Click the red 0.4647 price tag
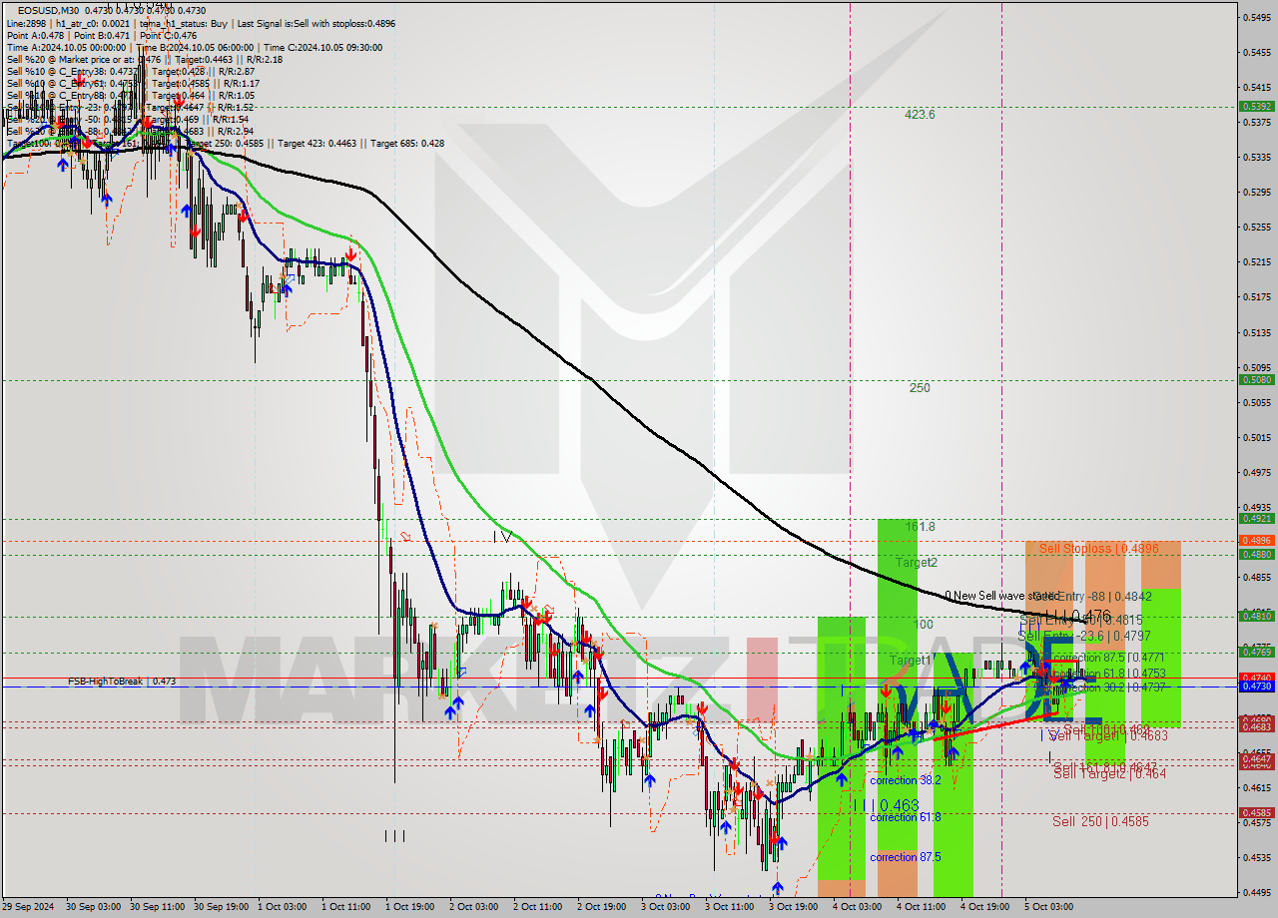Image resolution: width=1278 pixels, height=918 pixels. click(1256, 759)
